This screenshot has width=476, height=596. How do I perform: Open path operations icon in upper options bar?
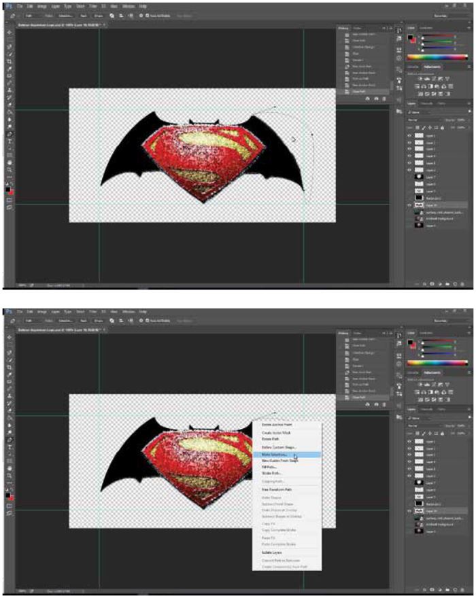point(112,16)
